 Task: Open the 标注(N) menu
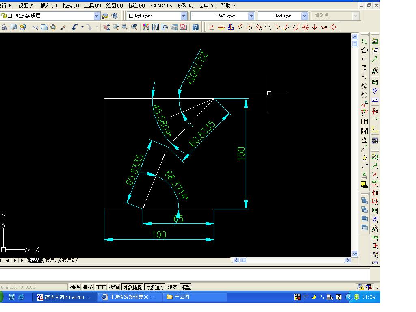[x=136, y=6]
